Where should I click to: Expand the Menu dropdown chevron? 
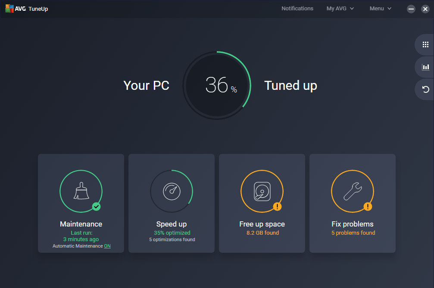pyautogui.click(x=390, y=9)
